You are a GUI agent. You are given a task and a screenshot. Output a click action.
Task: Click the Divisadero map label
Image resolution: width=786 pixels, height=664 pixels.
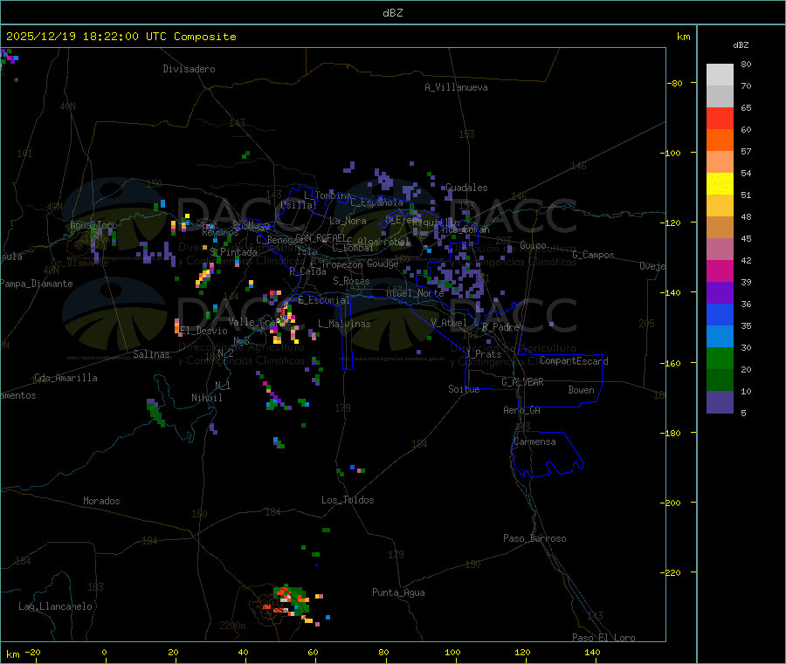(189, 69)
